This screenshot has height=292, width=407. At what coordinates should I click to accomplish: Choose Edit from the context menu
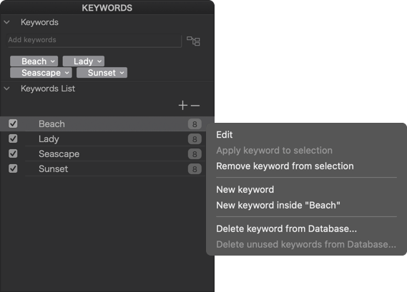click(x=225, y=135)
